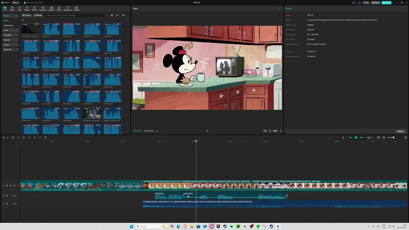The width and height of the screenshot is (409, 230).
Task: Click the playhead marker on timeline ruler
Action: (x=196, y=141)
